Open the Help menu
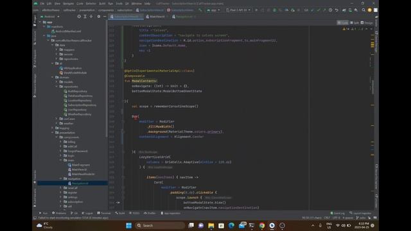The image size is (411, 231). (x=147, y=4)
